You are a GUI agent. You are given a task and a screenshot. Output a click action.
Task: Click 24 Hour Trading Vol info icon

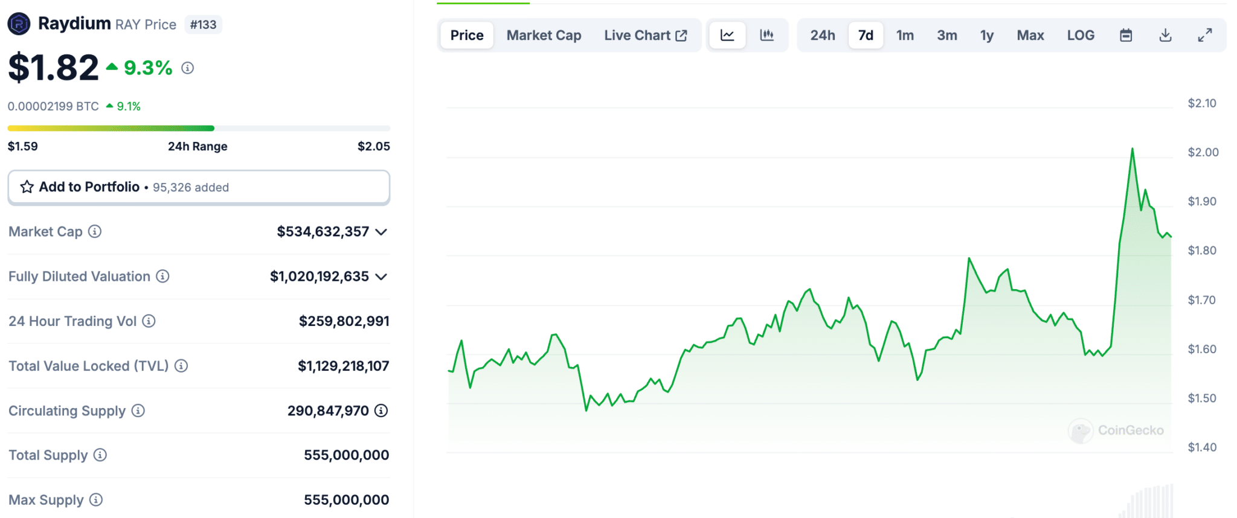coord(149,321)
